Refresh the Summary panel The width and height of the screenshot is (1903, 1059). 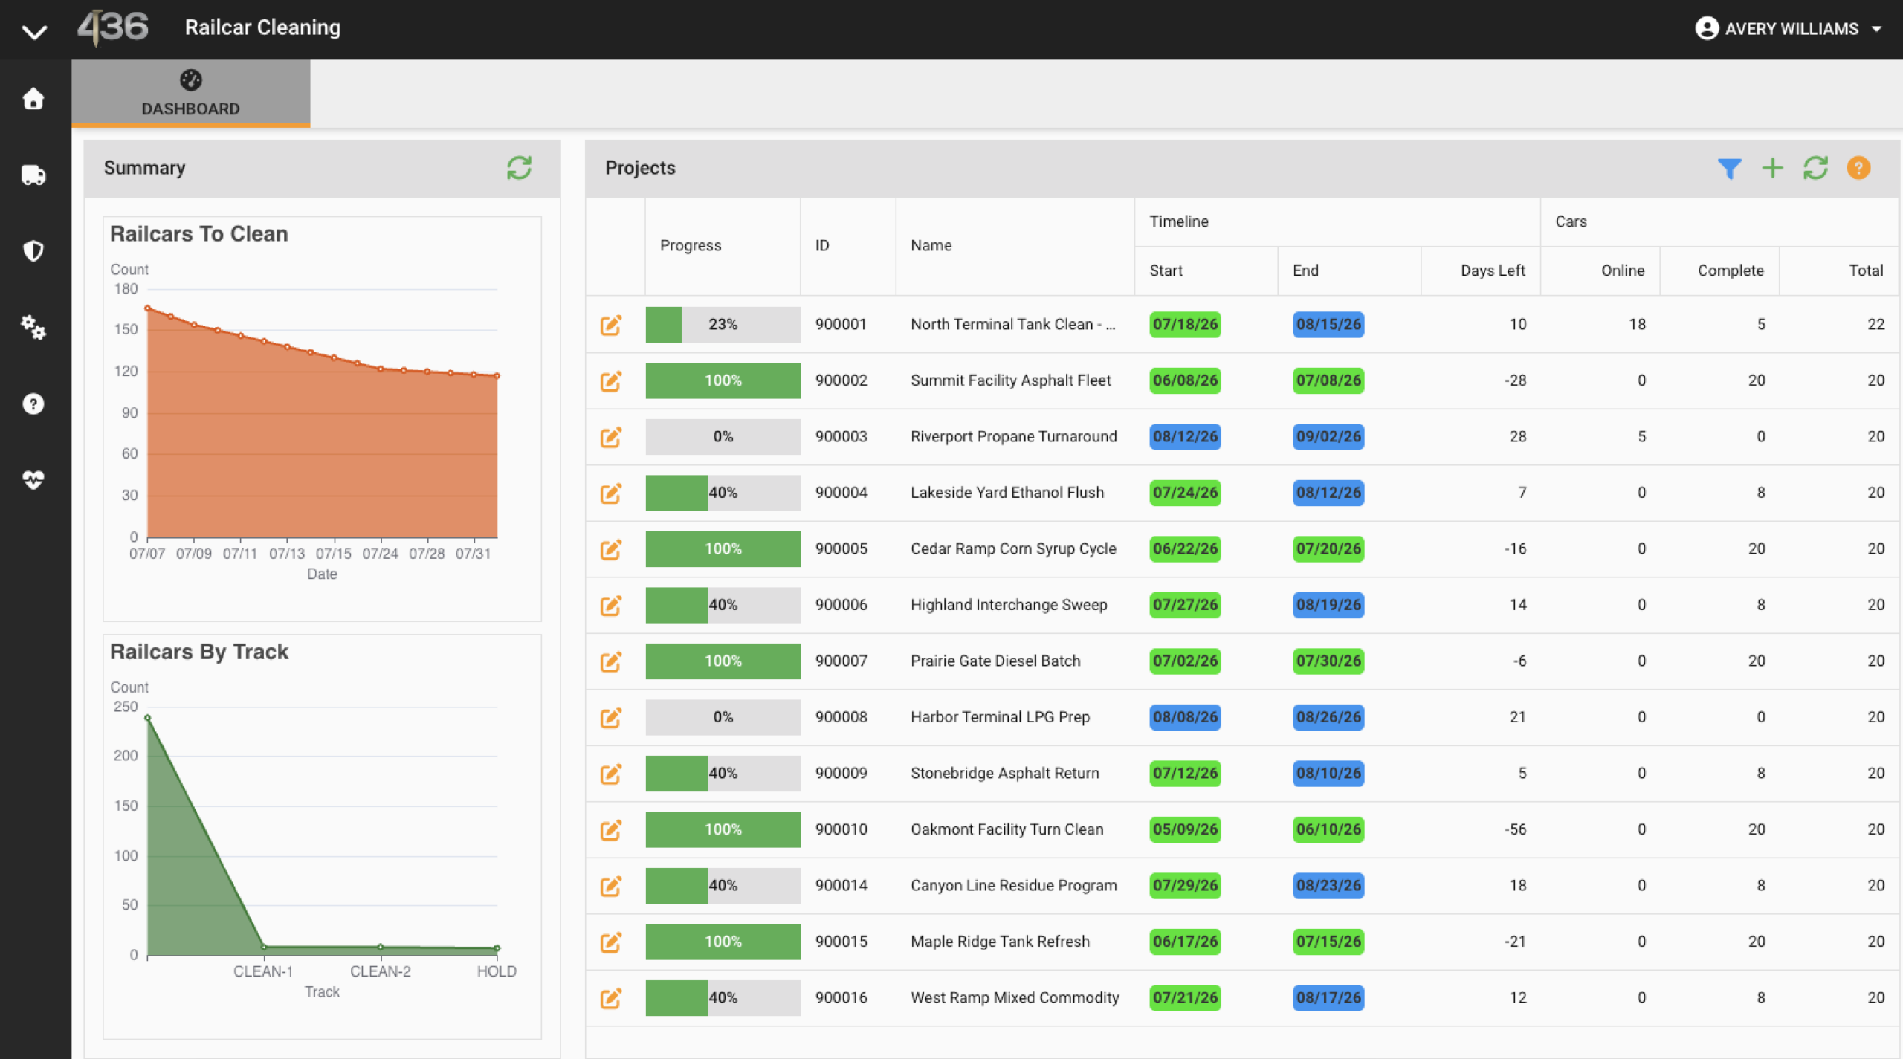519,168
